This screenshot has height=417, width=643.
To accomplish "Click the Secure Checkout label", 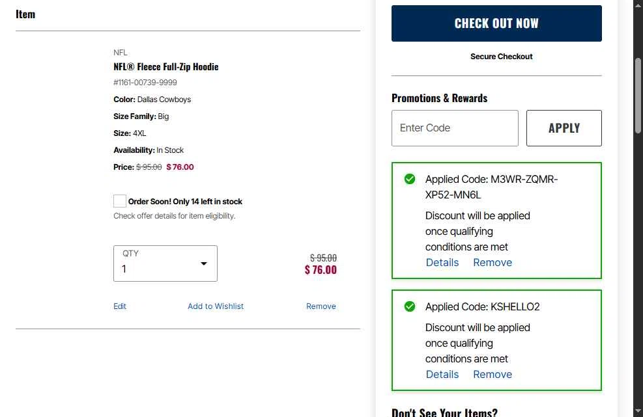I will point(502,57).
